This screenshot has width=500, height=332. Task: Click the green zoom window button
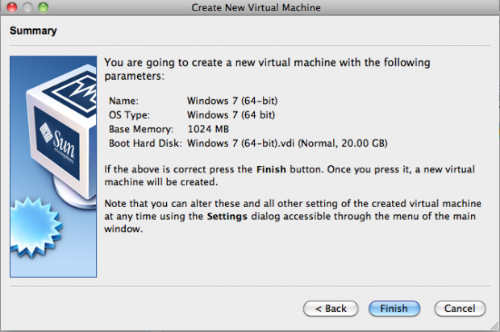(x=43, y=7)
